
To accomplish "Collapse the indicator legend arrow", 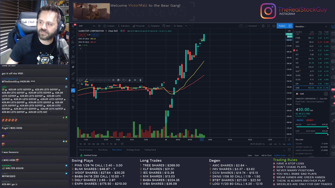I will coord(81,49).
